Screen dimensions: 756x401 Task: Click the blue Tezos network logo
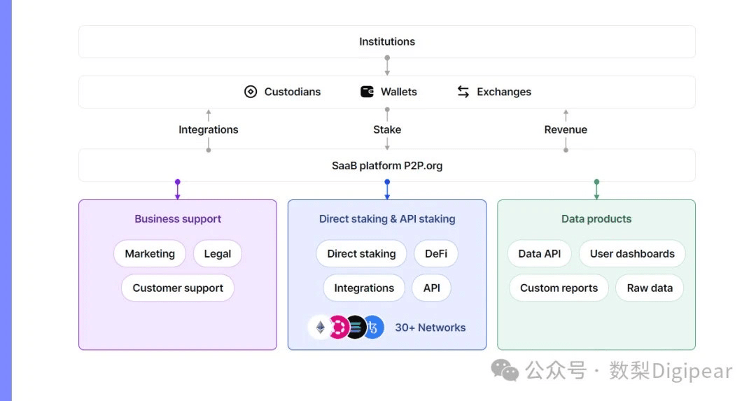tap(373, 327)
